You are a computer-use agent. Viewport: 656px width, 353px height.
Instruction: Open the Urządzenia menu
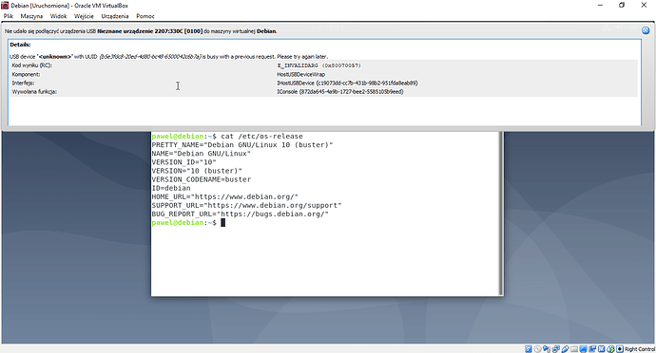115,16
